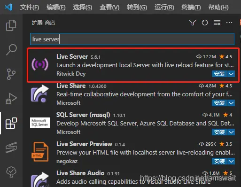Open Source Control view in activity bar
This screenshot has height=187, width=241.
click(11, 74)
